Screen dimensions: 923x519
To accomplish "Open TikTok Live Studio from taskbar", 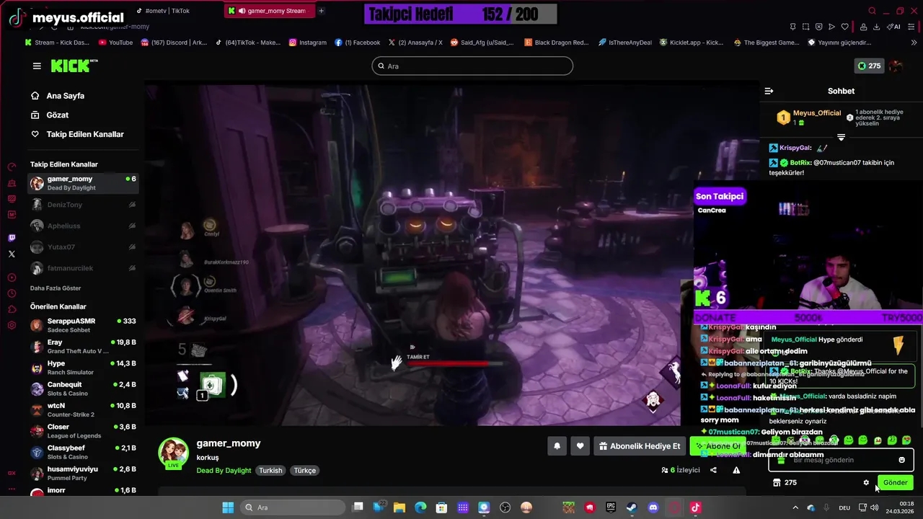I will [695, 507].
